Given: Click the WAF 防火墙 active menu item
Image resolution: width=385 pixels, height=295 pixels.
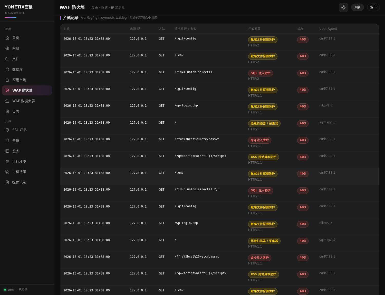Looking at the screenshot, I should (27, 91).
